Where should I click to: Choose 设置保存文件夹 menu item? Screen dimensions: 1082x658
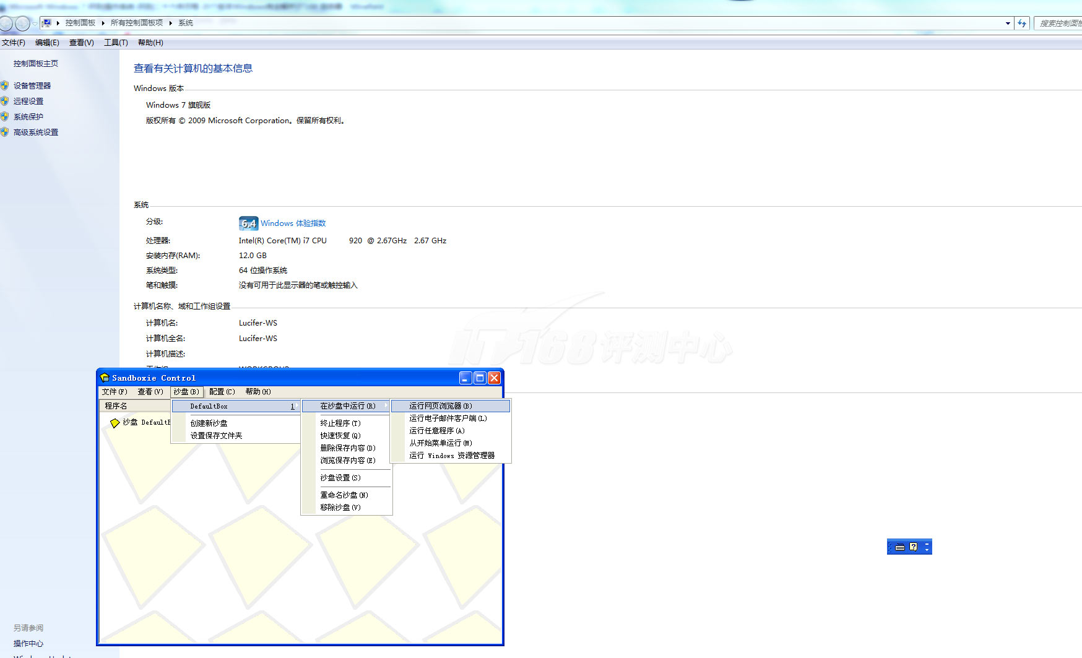[x=236, y=436]
